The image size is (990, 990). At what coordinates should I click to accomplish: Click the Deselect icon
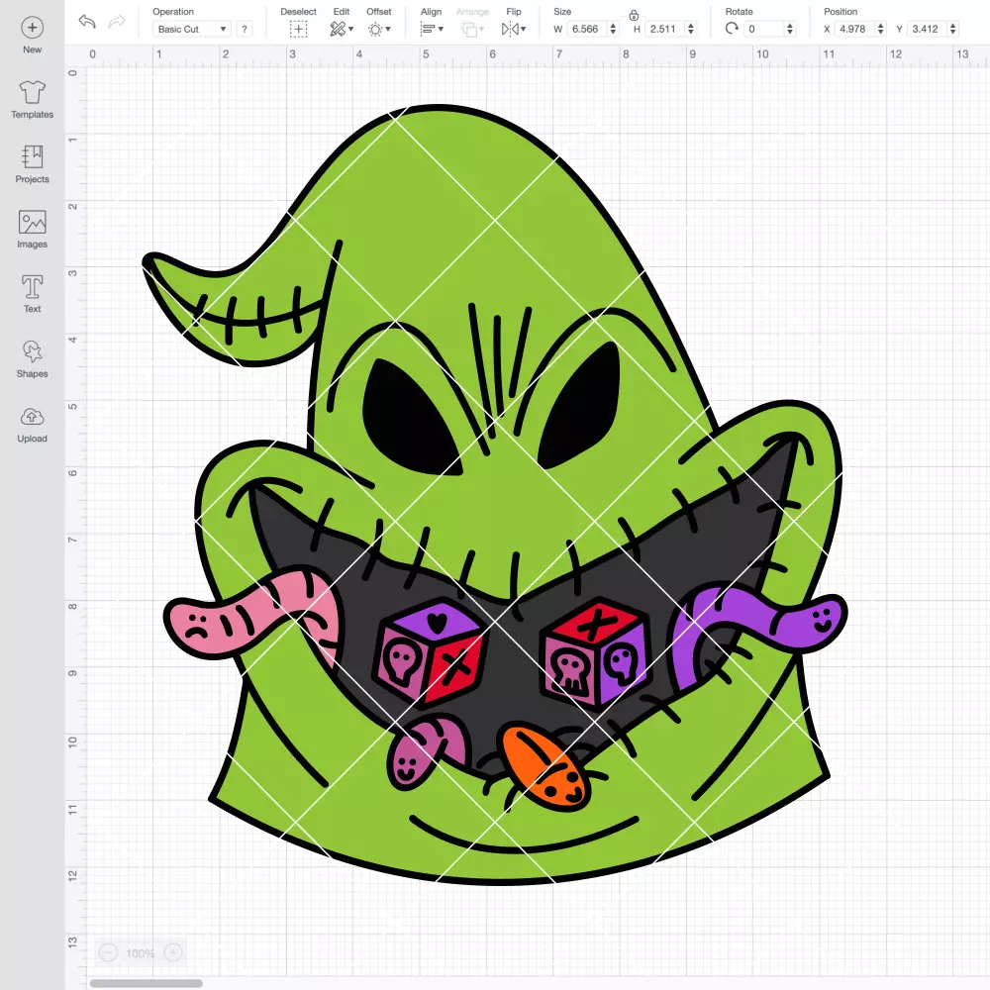(298, 29)
